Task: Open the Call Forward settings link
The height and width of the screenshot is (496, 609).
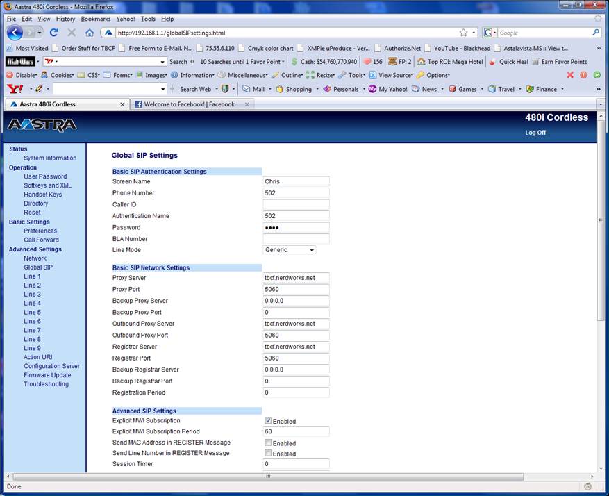Action: coord(41,240)
